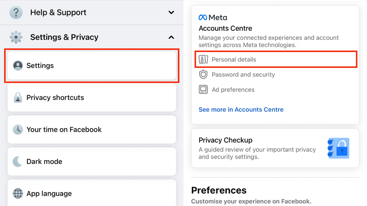367x206 pixels.
Task: Click the Privacy shortcuts lock icon
Action: (18, 97)
